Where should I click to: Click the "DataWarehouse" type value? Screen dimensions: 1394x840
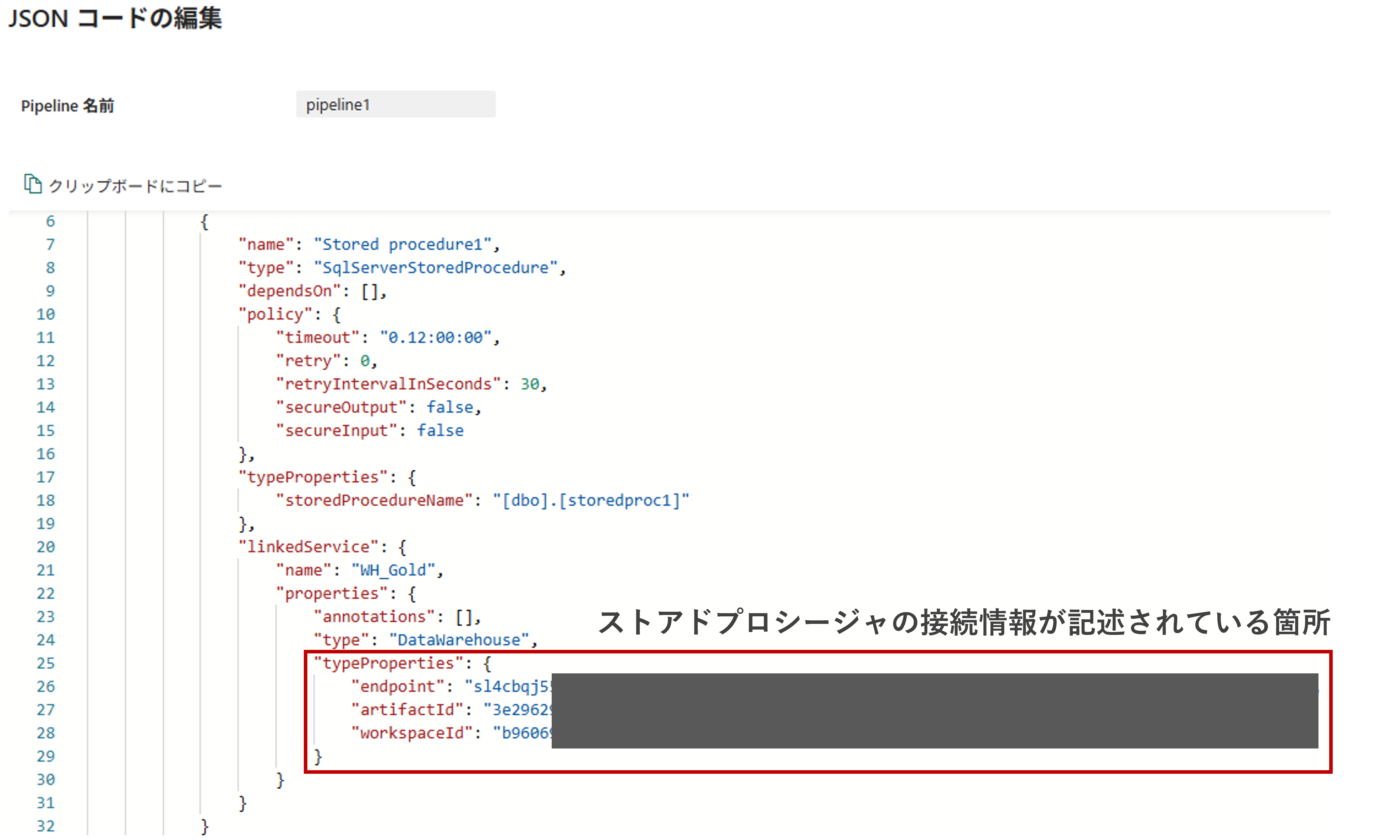coord(459,640)
